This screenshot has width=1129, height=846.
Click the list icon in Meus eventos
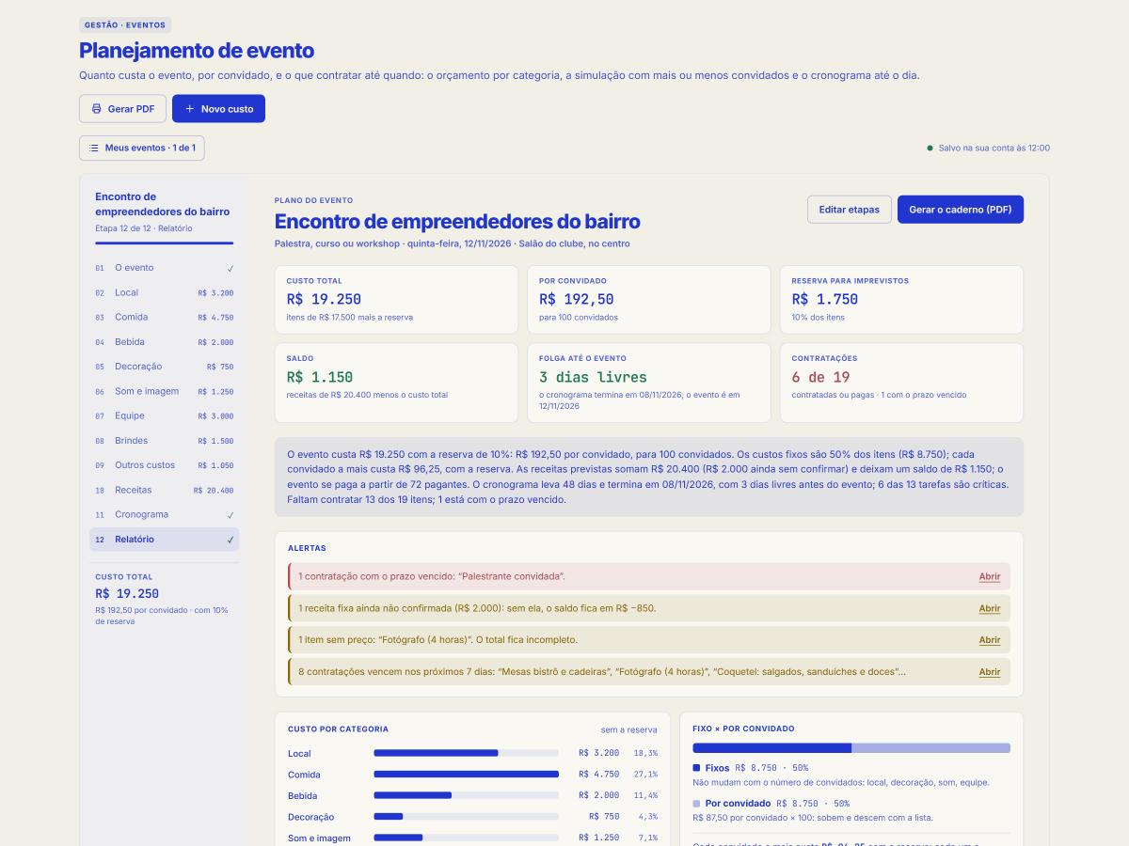pyautogui.click(x=93, y=148)
